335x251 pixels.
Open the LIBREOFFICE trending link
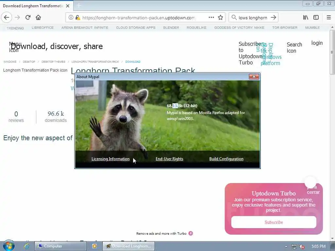point(43,27)
